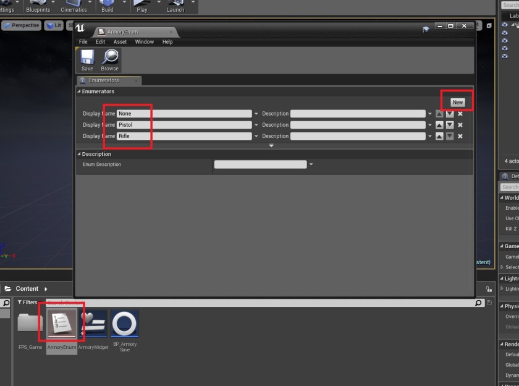Screen dimensions: 519x386
Task: Toggle the lock icon on the Content Browser
Action: 489,288
